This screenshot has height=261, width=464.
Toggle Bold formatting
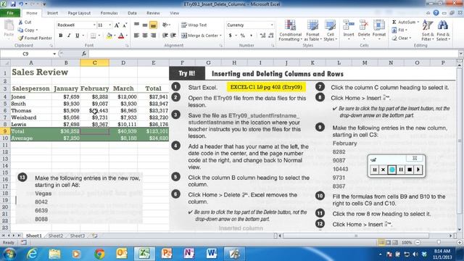click(61, 36)
